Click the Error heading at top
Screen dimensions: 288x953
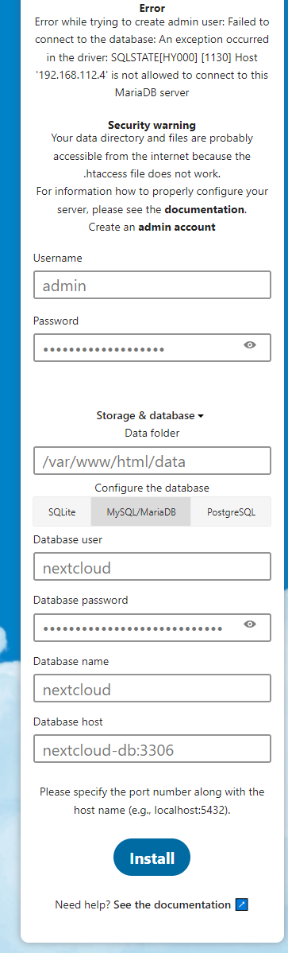click(152, 9)
